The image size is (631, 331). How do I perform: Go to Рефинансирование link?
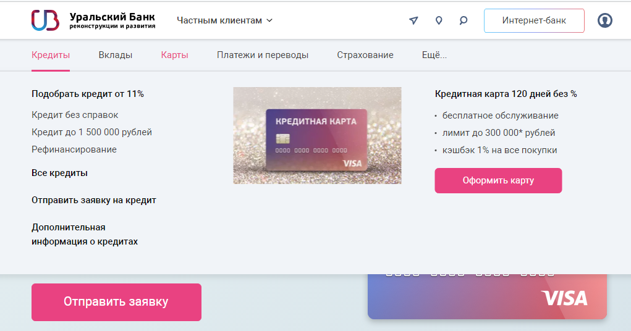click(74, 149)
